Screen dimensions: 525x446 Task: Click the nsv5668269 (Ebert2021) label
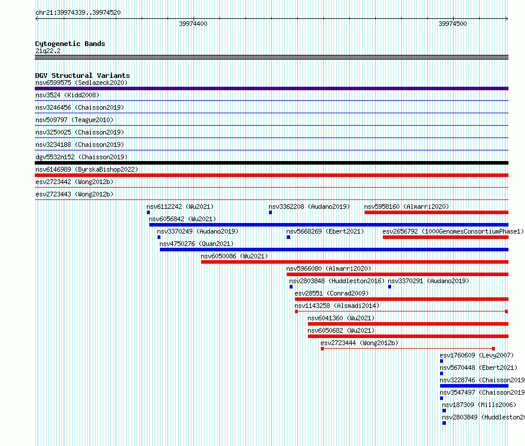tap(325, 231)
